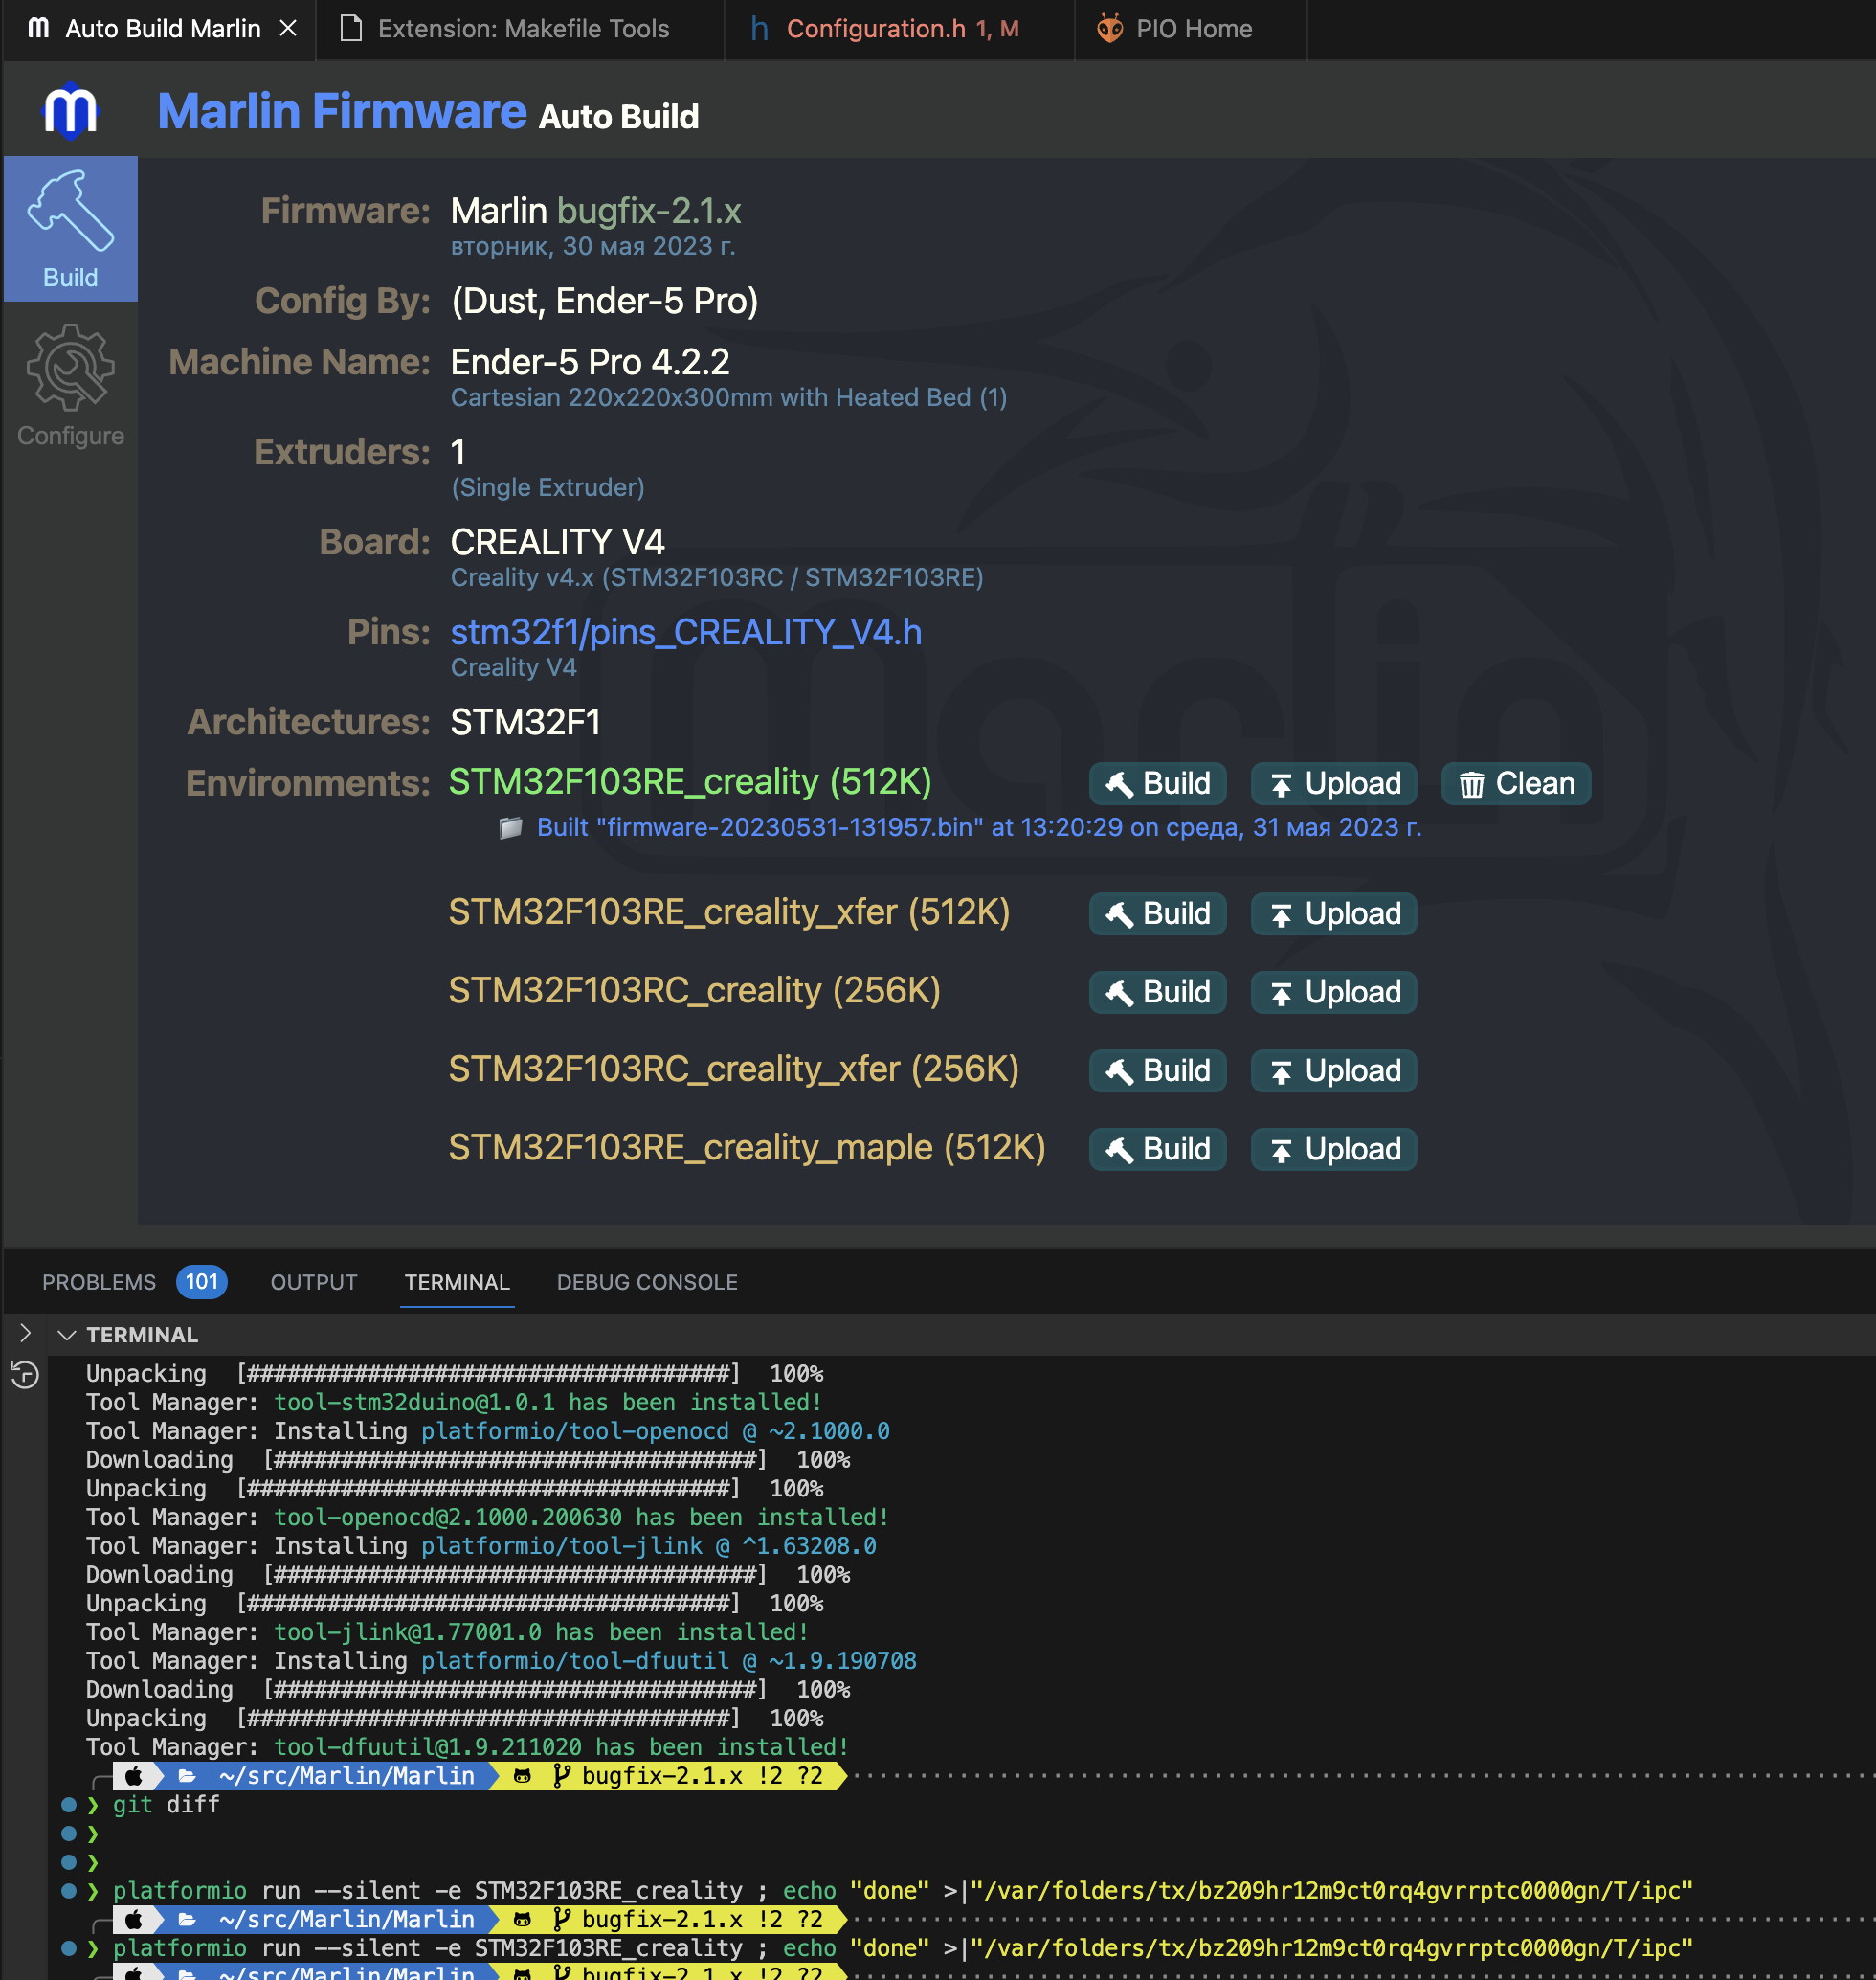The image size is (1876, 1980).
Task: Expand the terminal side panel arrow
Action: 25,1333
